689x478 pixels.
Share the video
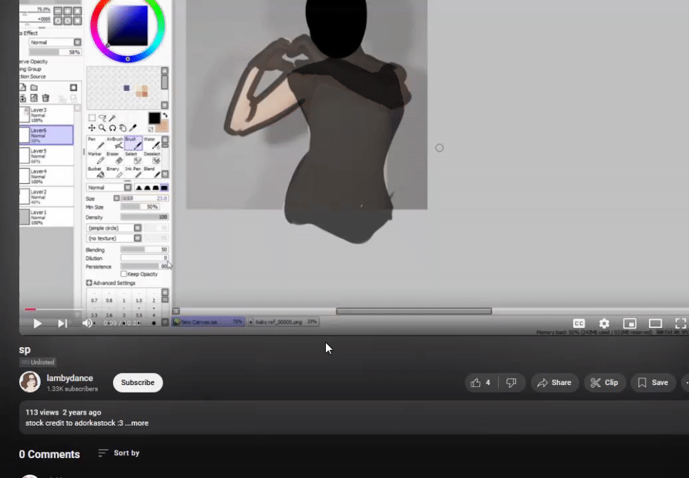point(555,383)
